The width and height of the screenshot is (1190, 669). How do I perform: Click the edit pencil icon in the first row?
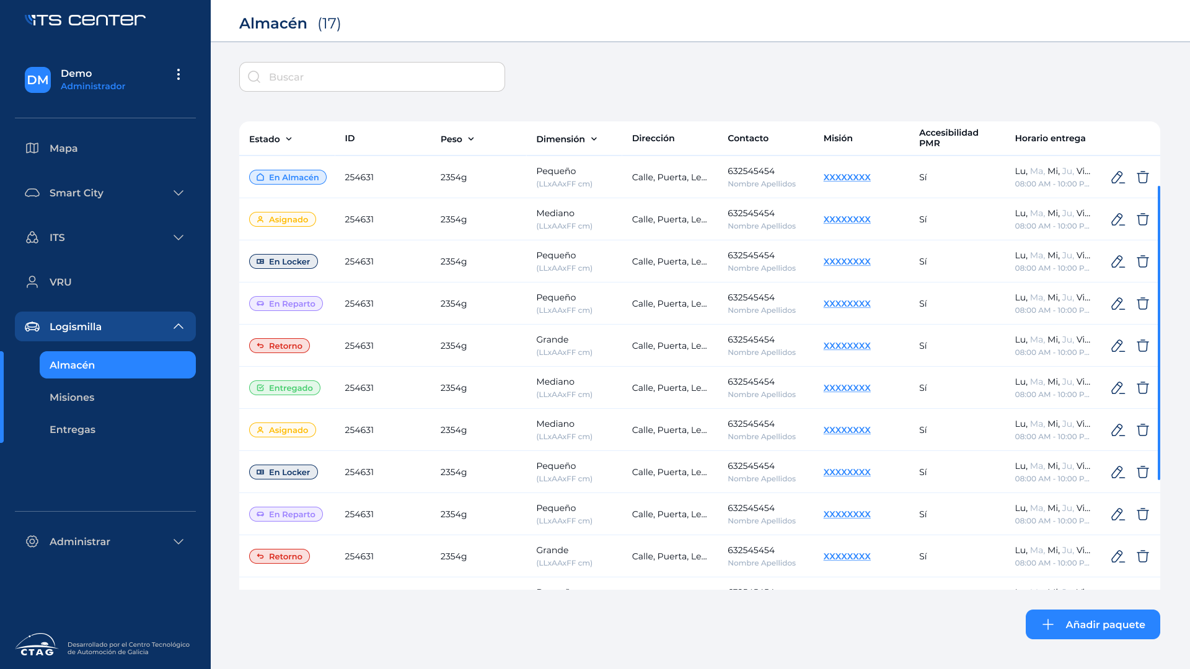click(1117, 178)
